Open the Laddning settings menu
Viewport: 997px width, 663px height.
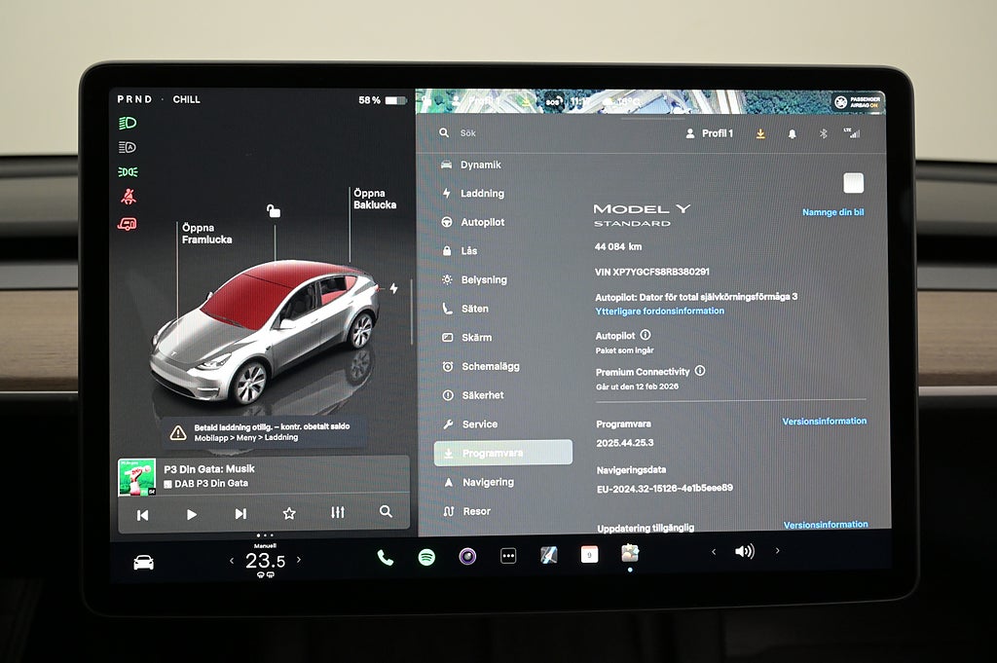pyautogui.click(x=482, y=194)
